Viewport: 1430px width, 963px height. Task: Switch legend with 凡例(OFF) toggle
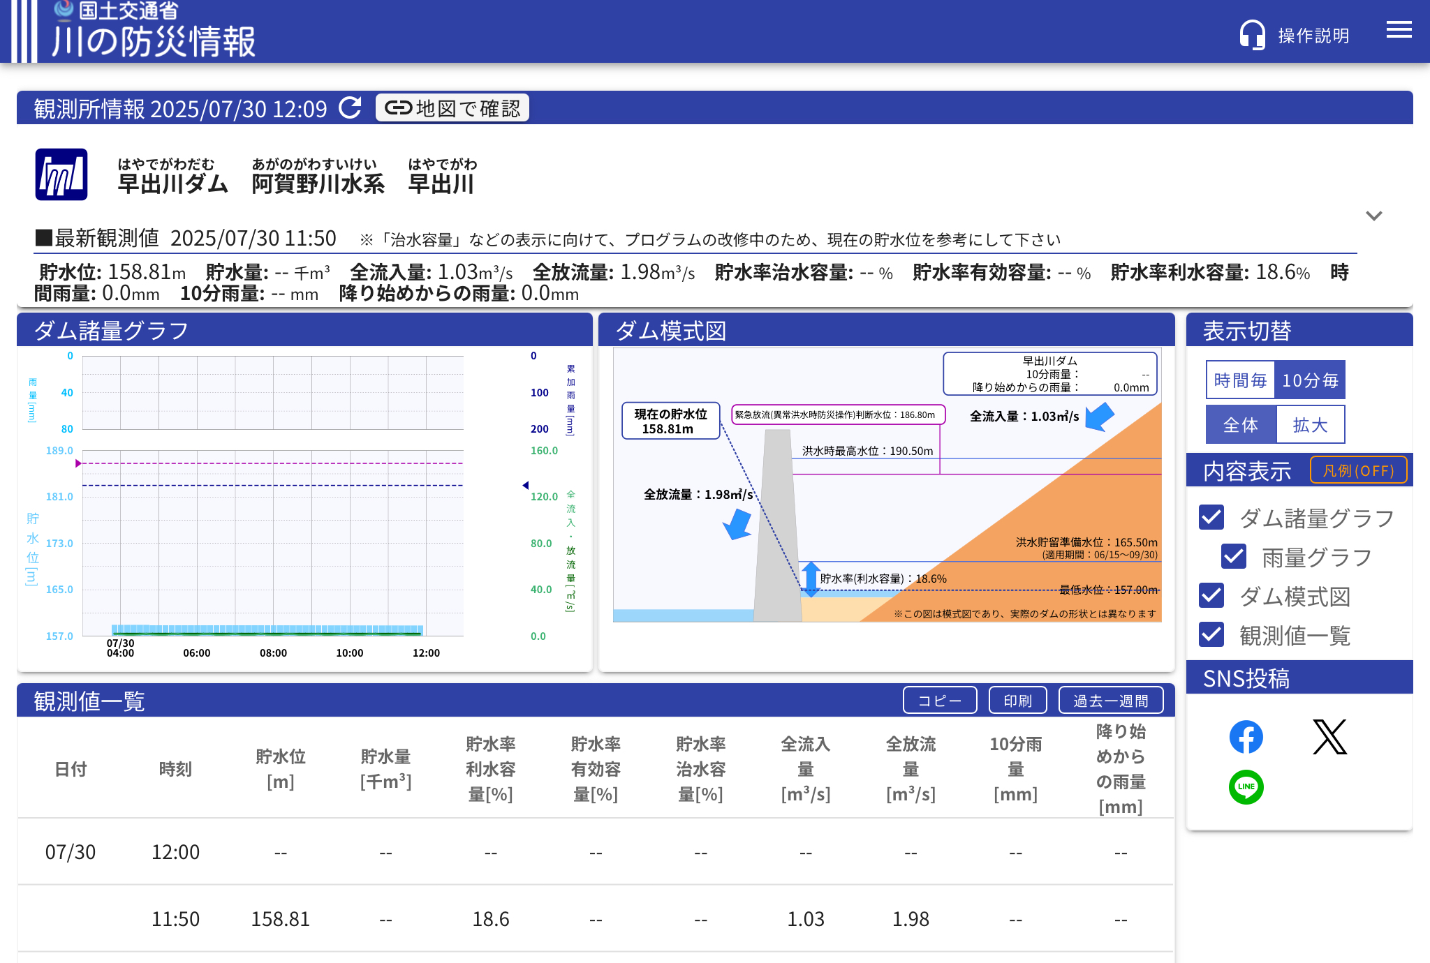[x=1357, y=470]
